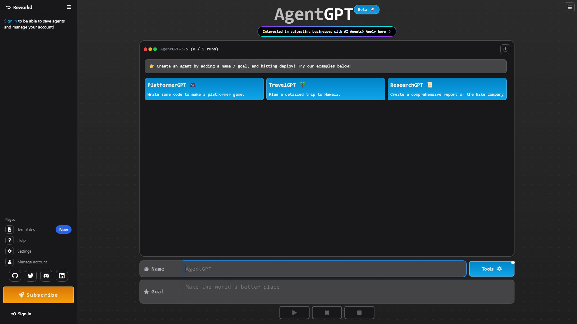Open the Twitter icon link
Viewport: 577px width, 324px height.
tap(31, 276)
